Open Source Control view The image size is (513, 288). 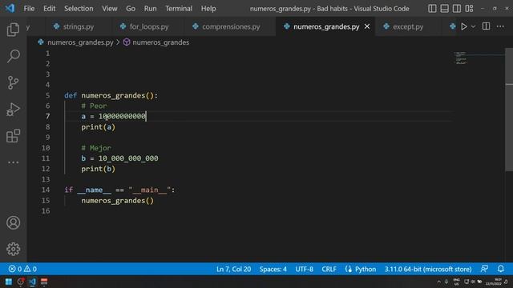coord(13,82)
